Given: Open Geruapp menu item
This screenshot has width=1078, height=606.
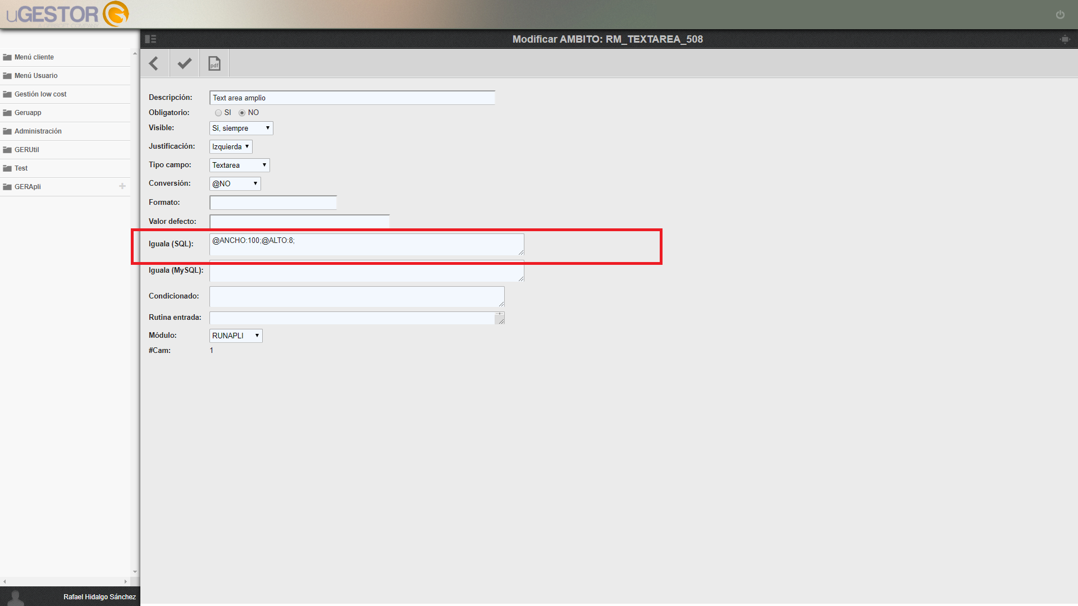Looking at the screenshot, I should point(65,113).
